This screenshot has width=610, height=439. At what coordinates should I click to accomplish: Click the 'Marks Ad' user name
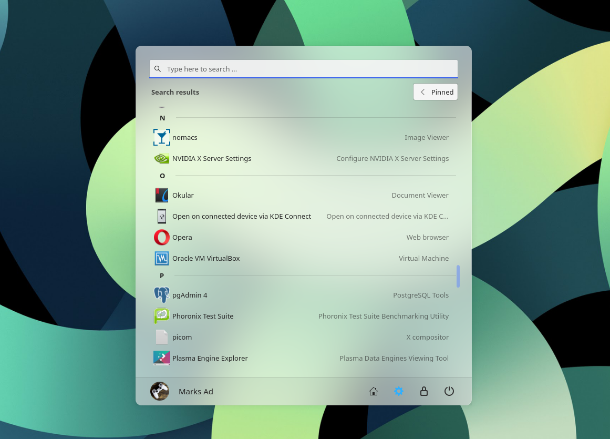(x=195, y=392)
